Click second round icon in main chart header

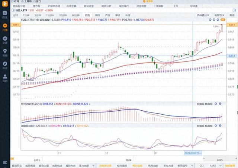tap(214, 20)
